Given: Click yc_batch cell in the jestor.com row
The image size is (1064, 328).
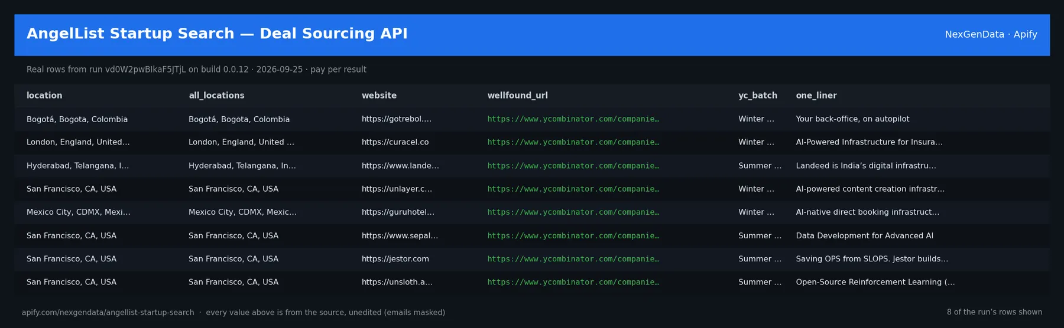Looking at the screenshot, I should (760, 259).
